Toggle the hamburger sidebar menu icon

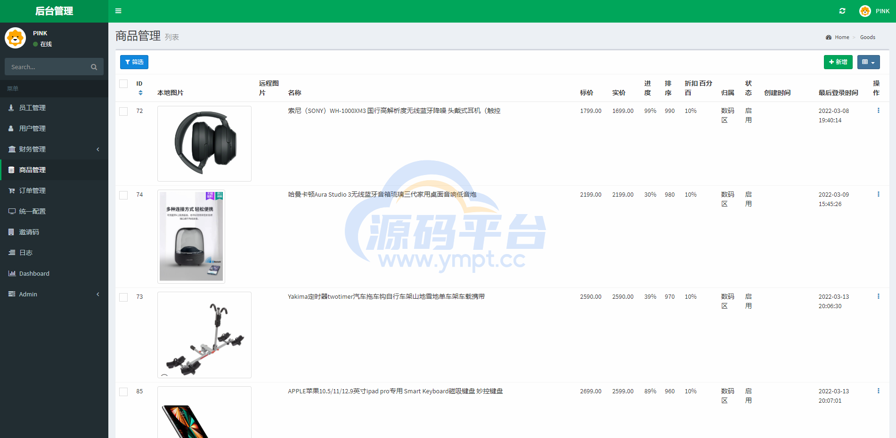coord(118,11)
